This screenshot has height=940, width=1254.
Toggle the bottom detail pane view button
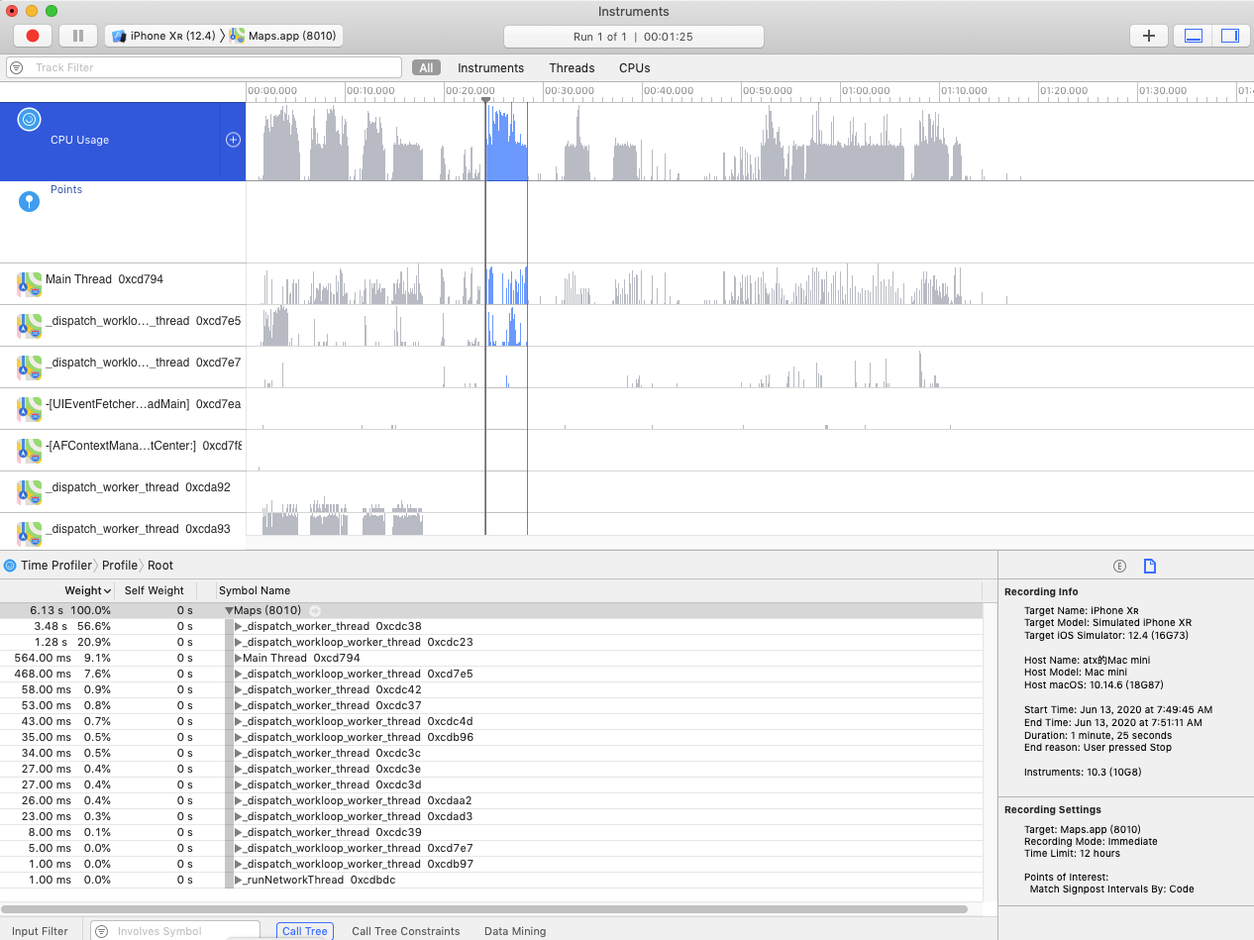pos(1194,36)
